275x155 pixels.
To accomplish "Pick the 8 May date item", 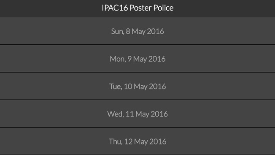I will coord(137,31).
